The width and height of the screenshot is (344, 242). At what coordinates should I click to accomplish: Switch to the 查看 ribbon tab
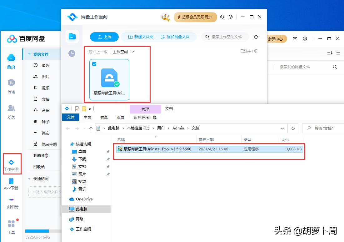121,118
